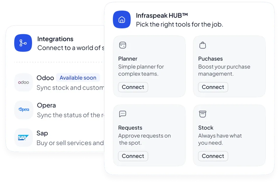
Task: Click the Planner calendar icon
Action: coord(123,45)
